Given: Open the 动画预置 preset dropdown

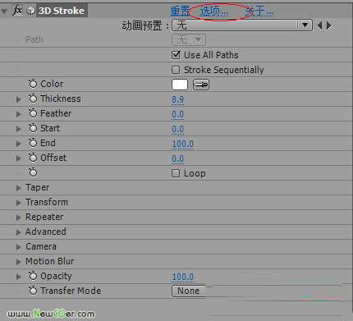Looking at the screenshot, I should coord(242,25).
